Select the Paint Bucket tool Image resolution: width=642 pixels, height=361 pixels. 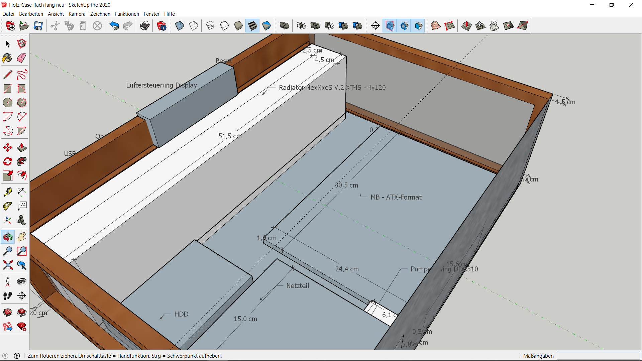(x=7, y=58)
